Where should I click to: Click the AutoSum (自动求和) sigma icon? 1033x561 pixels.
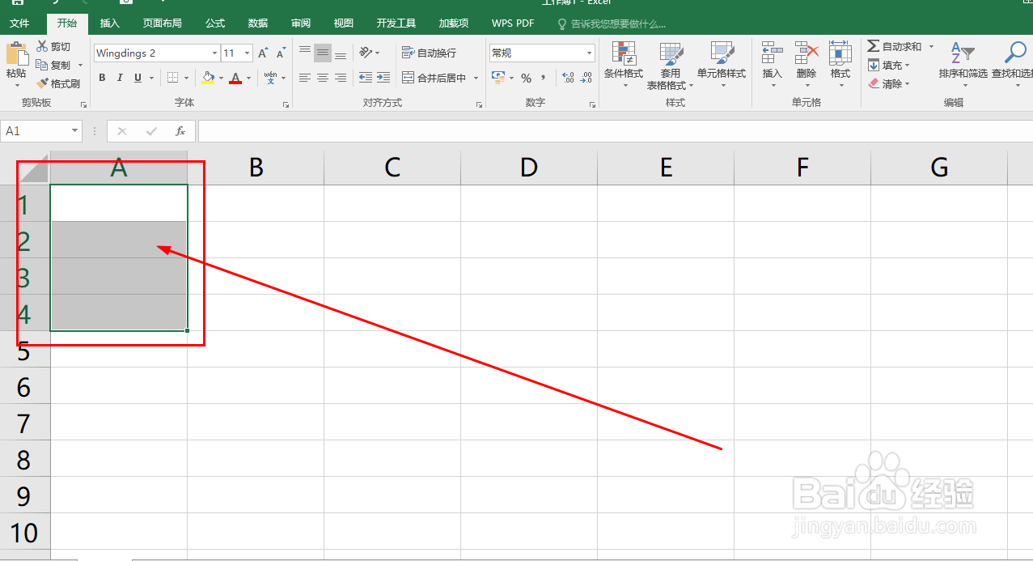(874, 47)
